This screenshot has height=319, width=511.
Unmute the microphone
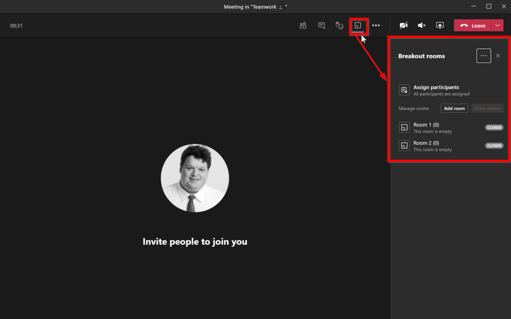422,25
